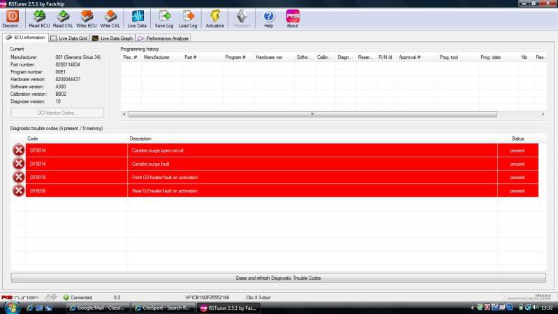Open the Load Log icon
Viewport: 558px width, 314px height.
(x=188, y=17)
